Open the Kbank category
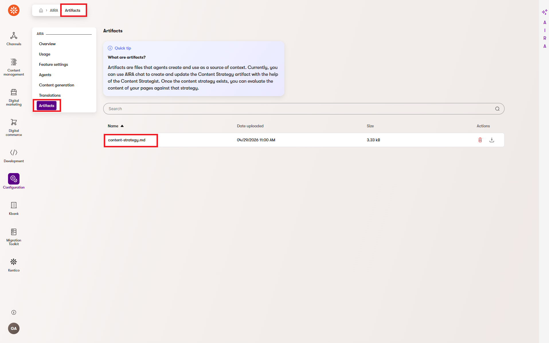The height and width of the screenshot is (343, 549). (x=14, y=209)
